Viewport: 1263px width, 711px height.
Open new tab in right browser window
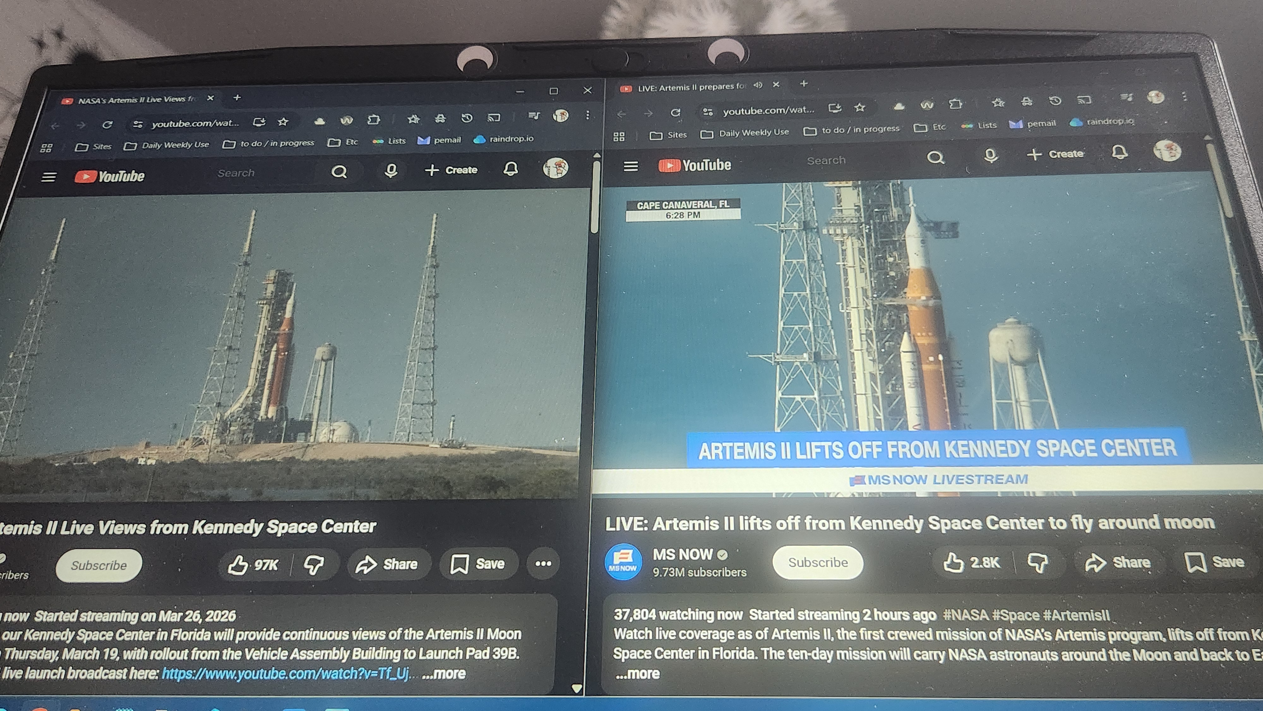803,84
